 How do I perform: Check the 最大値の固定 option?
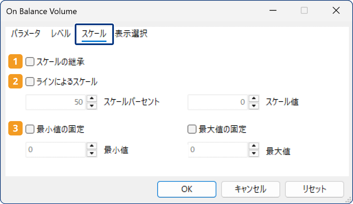[x=192, y=129]
